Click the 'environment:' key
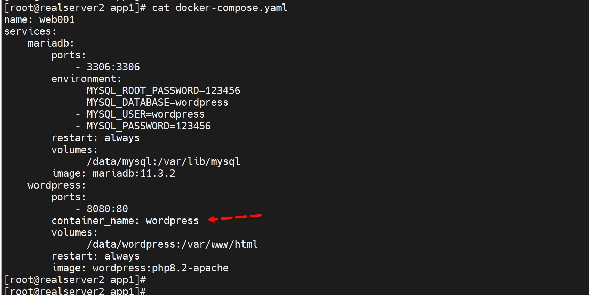The width and height of the screenshot is (589, 295). (86, 79)
